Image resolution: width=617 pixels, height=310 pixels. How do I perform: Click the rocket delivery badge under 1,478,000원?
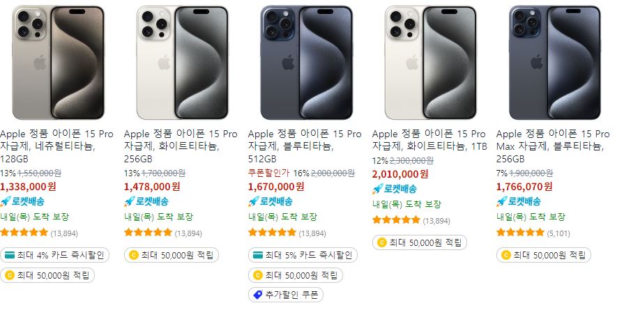tap(146, 202)
